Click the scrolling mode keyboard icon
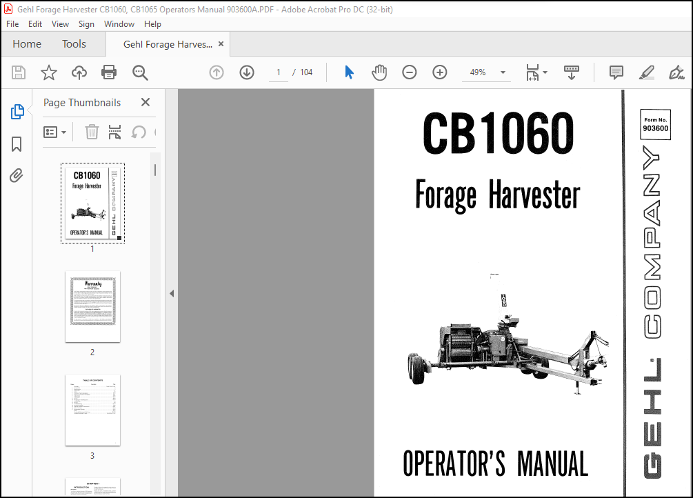 pyautogui.click(x=572, y=72)
